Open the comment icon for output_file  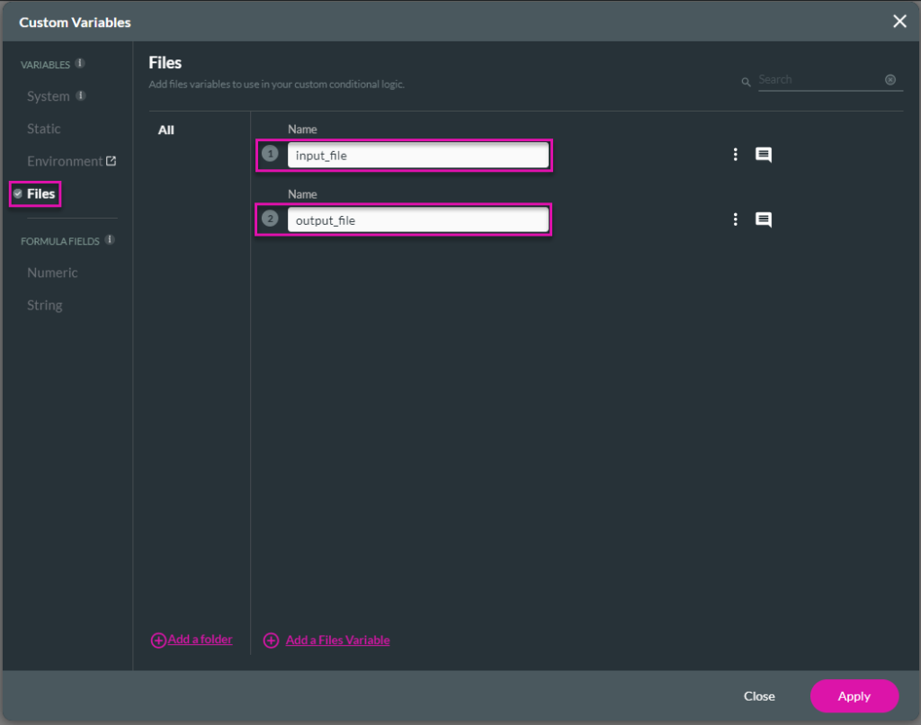click(x=763, y=219)
